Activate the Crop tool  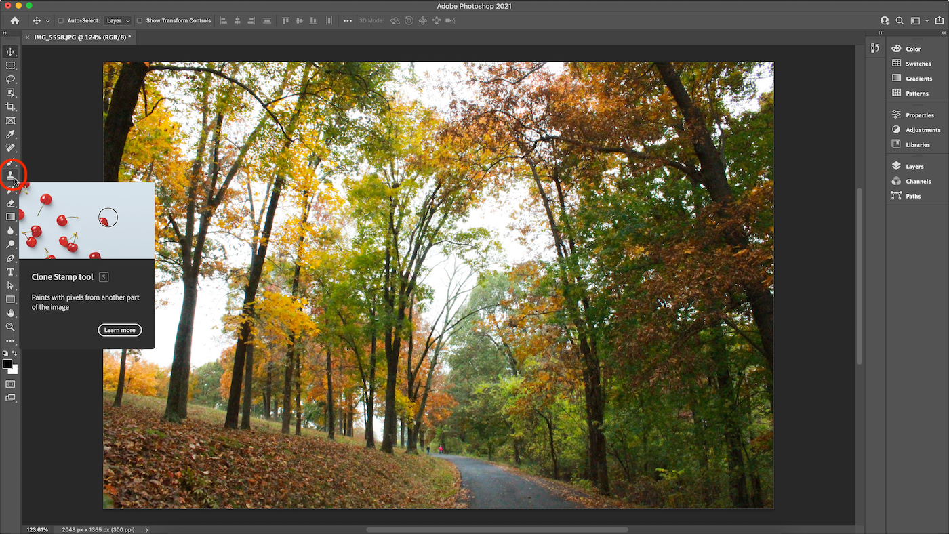pos(10,107)
